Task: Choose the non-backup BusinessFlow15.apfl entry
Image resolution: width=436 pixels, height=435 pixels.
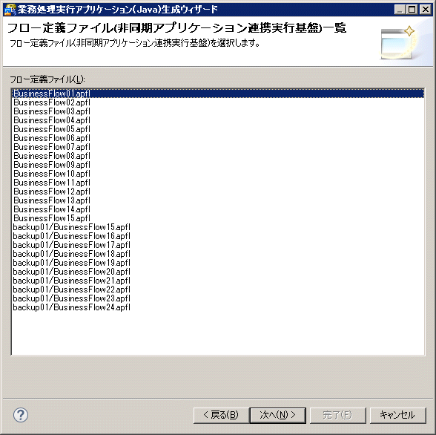Action: coord(218,218)
